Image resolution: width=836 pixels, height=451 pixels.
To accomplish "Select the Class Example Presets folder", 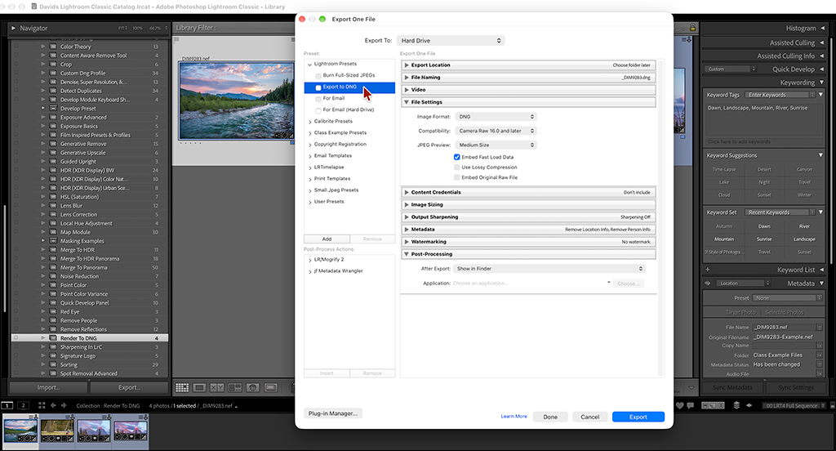I will [x=340, y=132].
